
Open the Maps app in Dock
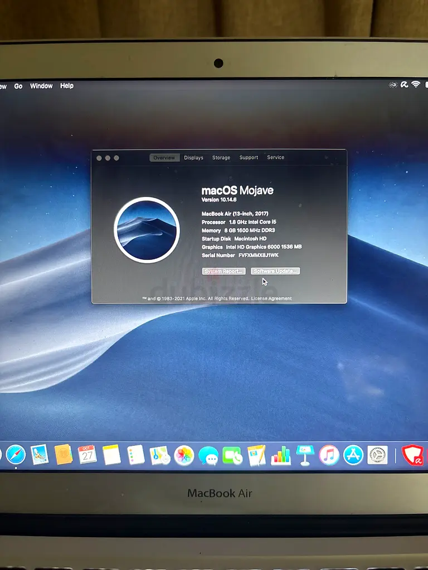160,455
